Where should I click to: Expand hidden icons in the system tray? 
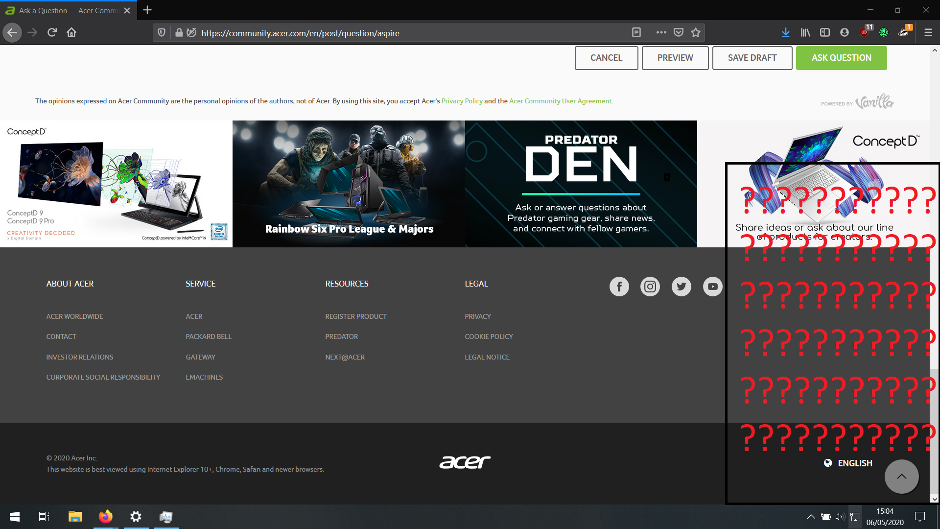click(811, 516)
